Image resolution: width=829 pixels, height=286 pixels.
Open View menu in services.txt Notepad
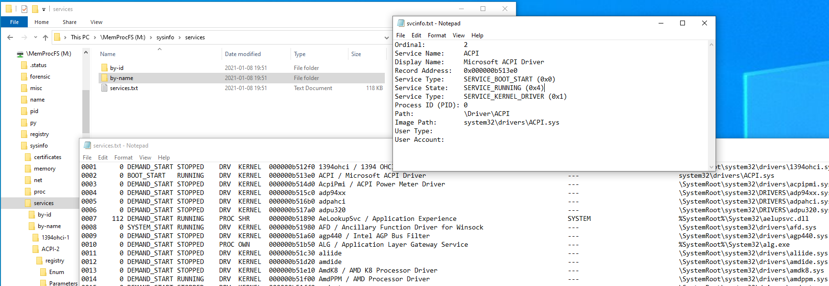click(x=145, y=158)
